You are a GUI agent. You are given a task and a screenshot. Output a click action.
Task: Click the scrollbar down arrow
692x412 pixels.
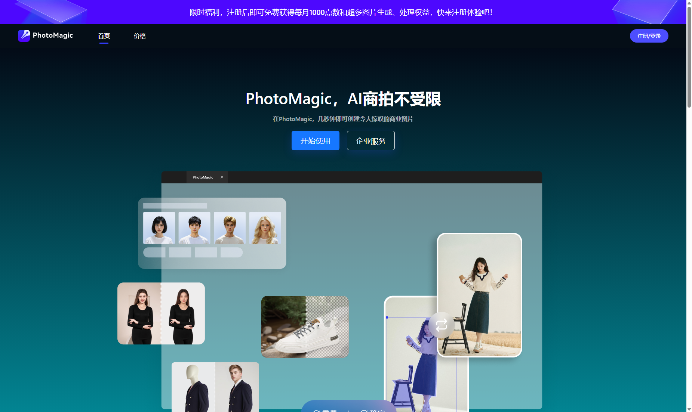689,409
